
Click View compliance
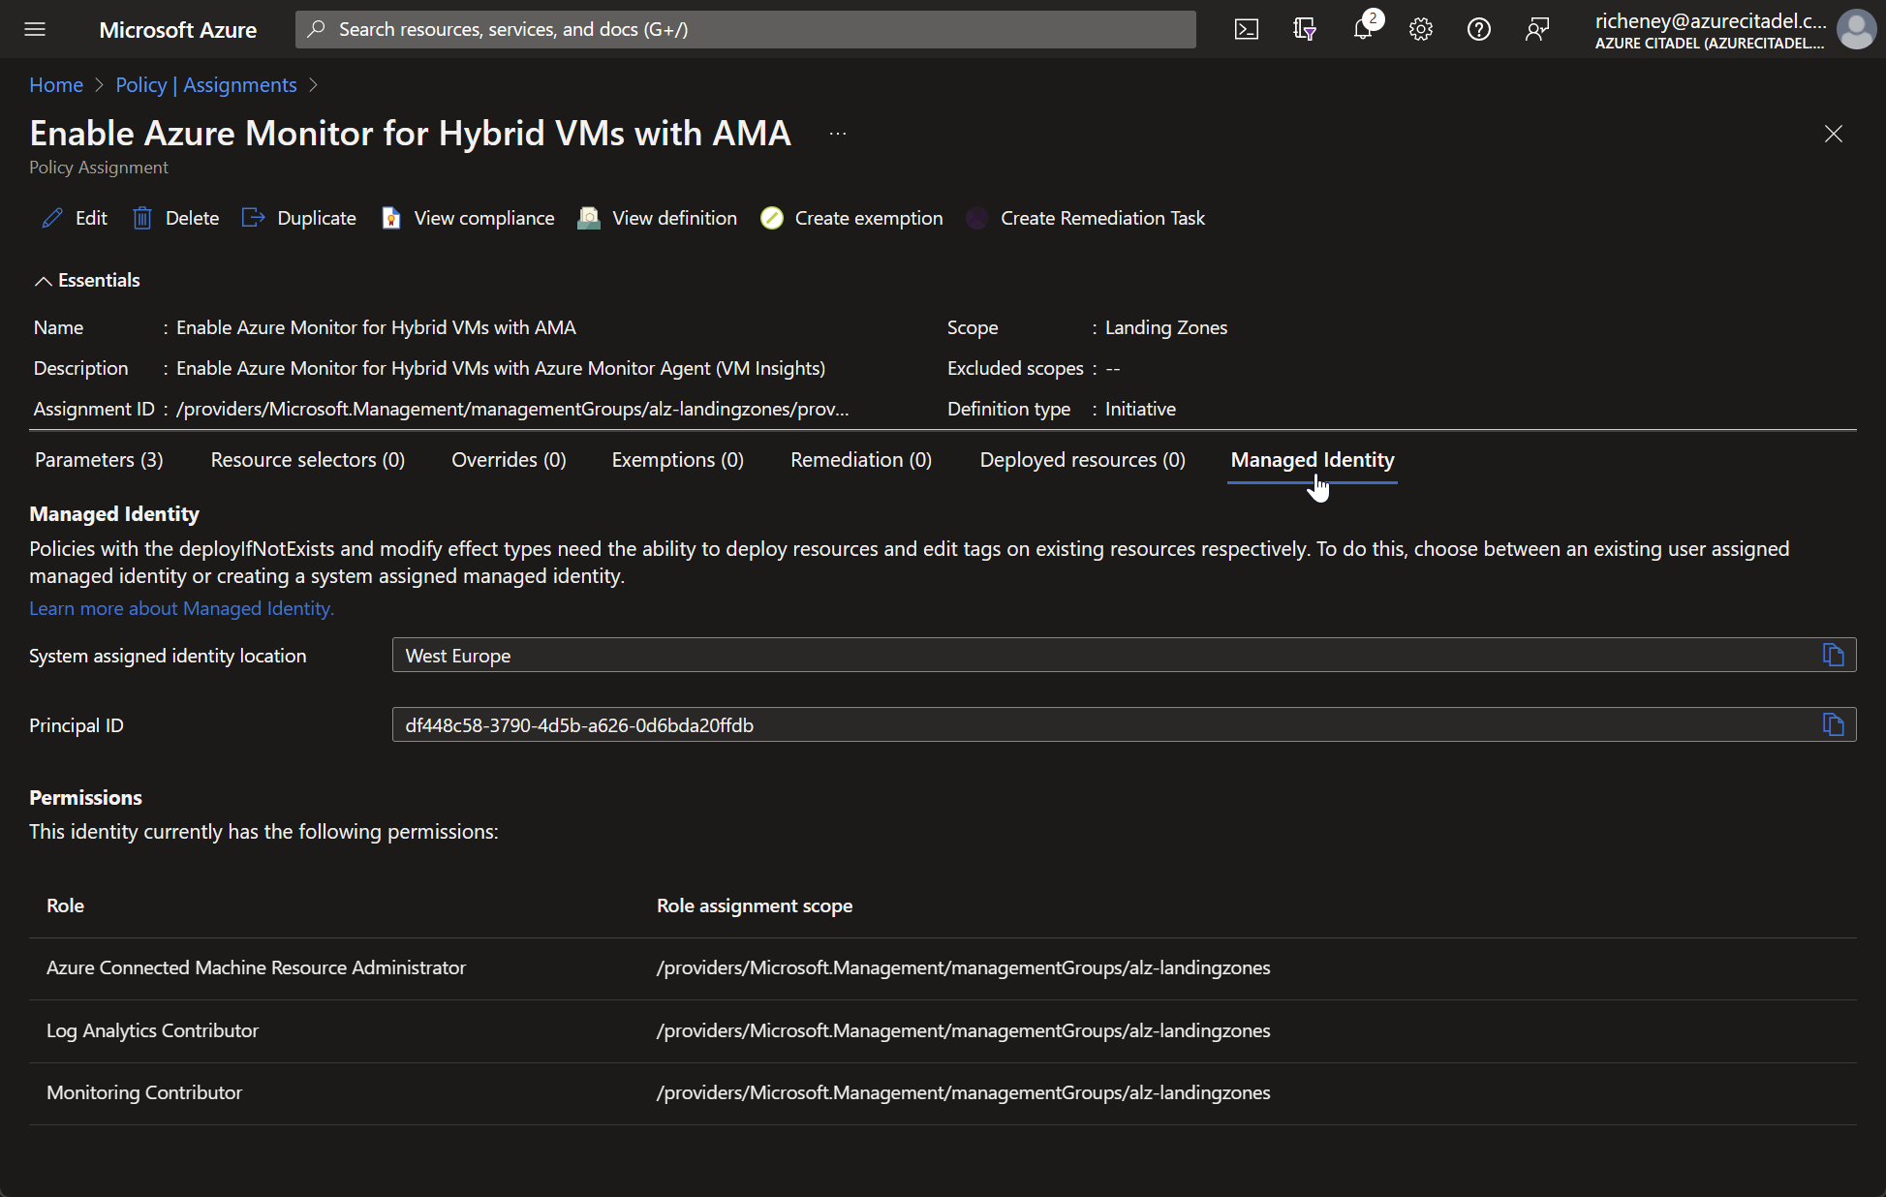[468, 218]
